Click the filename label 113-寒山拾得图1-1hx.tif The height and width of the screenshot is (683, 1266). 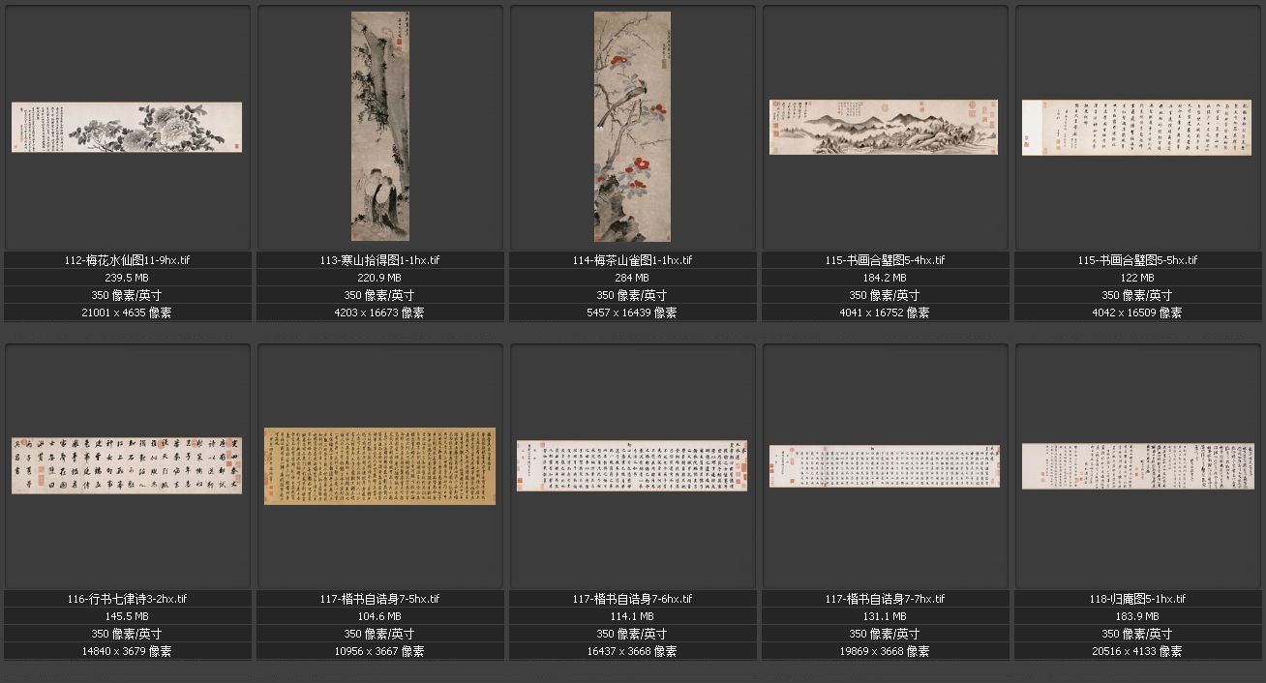(379, 260)
